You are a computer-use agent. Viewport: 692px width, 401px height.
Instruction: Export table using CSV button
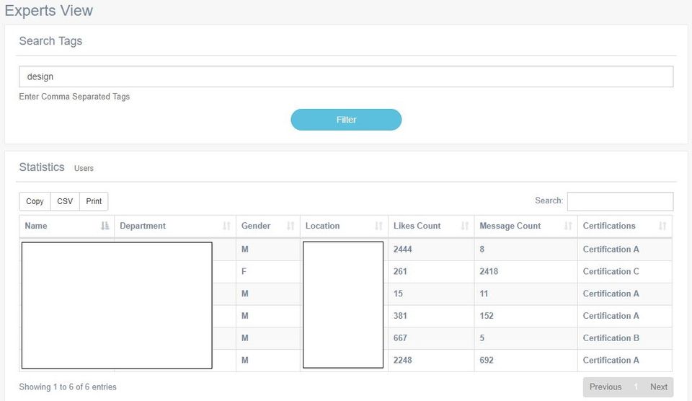click(65, 201)
